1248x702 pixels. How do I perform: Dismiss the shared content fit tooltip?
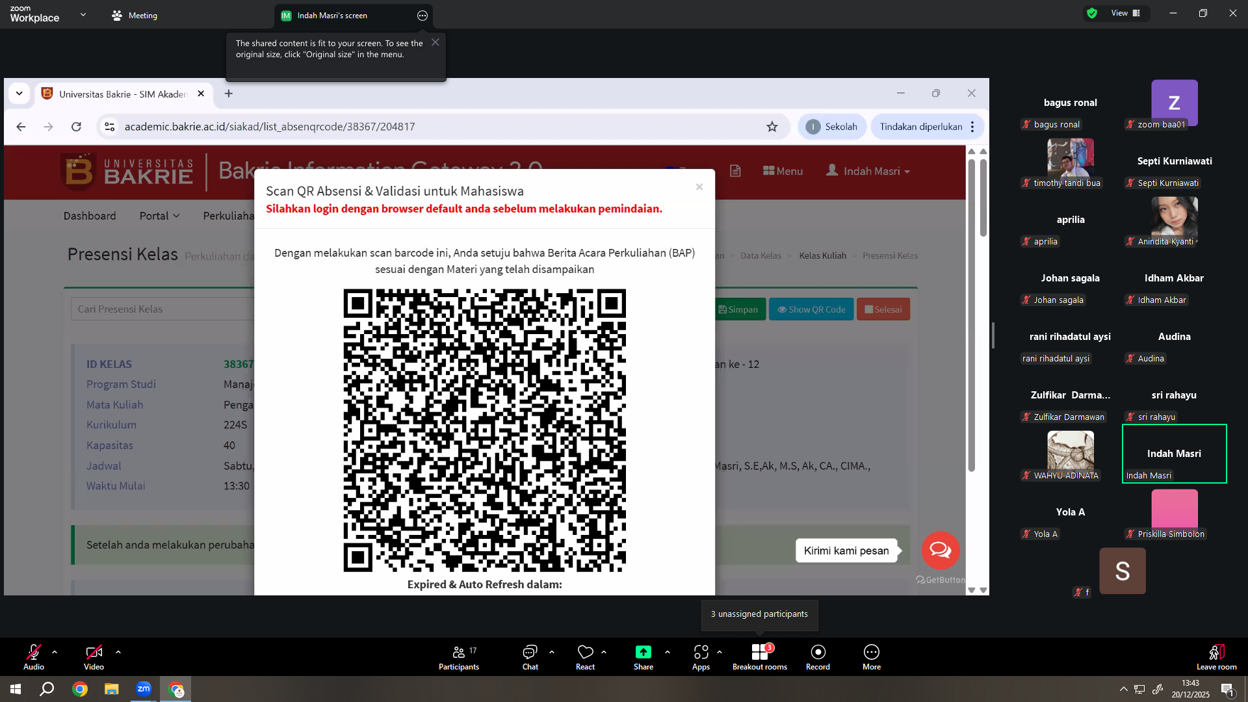[435, 42]
